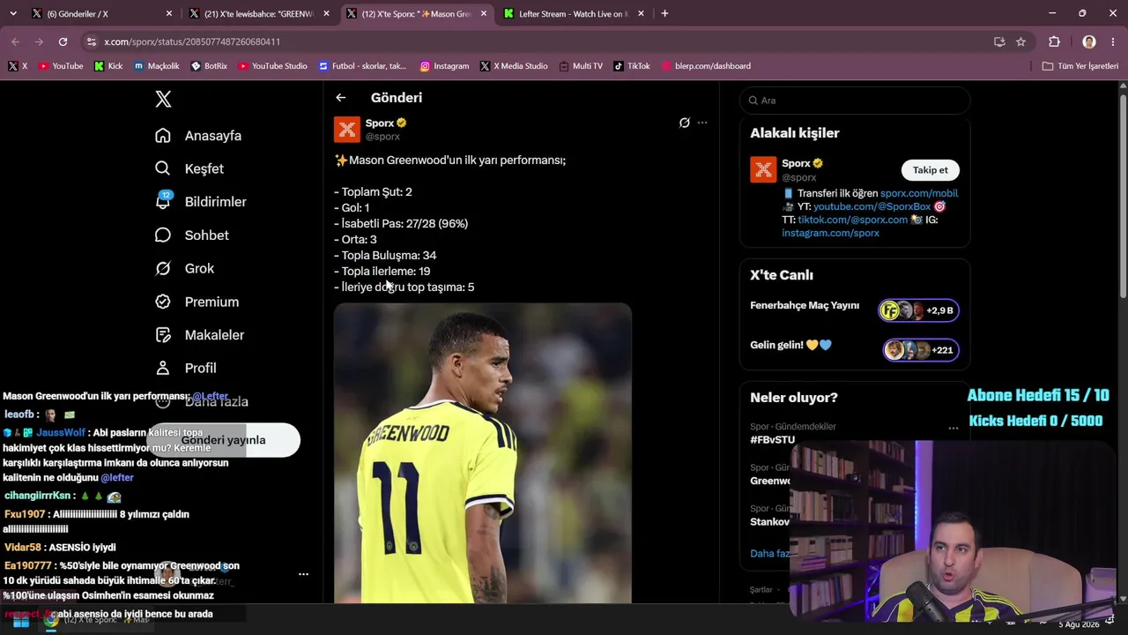Screen dimensions: 1128x635
Task: Click the X logo in sidebar
Action: coord(163,99)
